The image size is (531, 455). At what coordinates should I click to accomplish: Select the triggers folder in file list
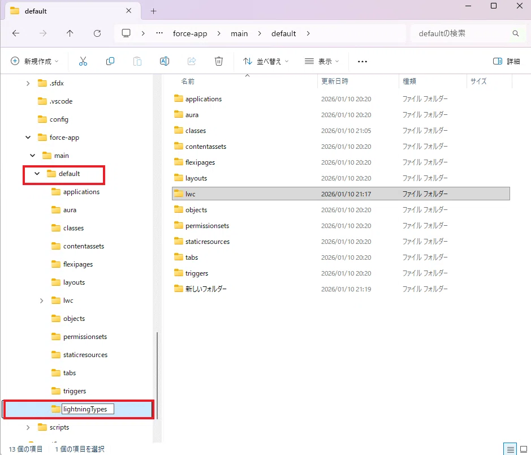pyautogui.click(x=196, y=273)
